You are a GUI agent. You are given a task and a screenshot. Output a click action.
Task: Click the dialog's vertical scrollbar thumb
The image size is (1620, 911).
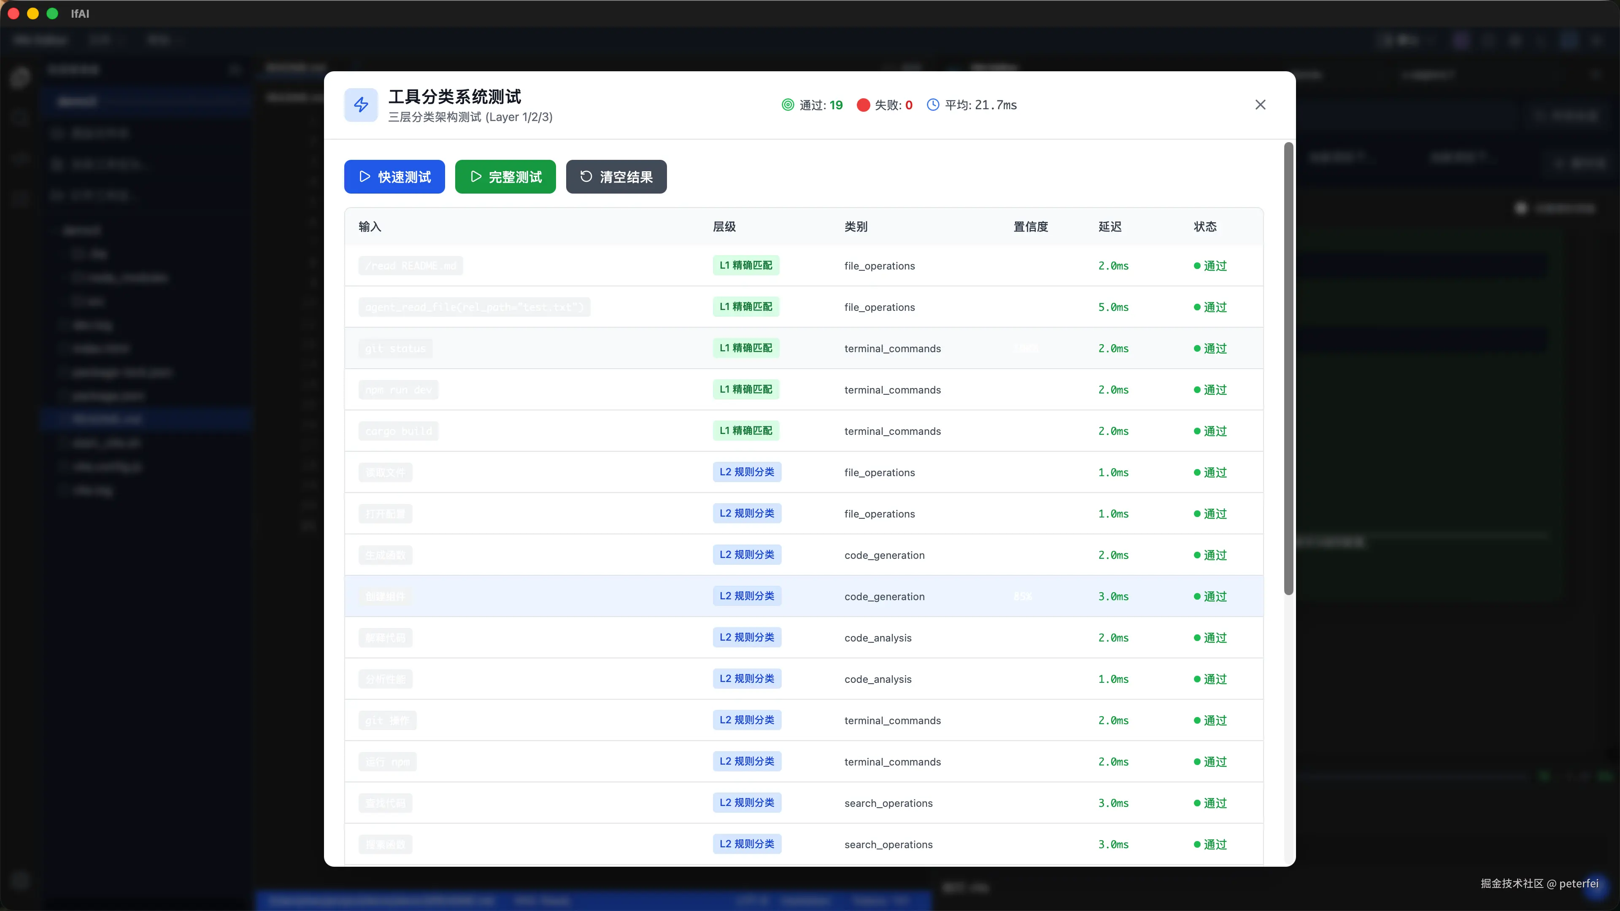[x=1288, y=369]
